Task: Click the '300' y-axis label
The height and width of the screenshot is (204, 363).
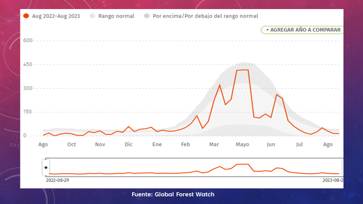Action: 28,88
